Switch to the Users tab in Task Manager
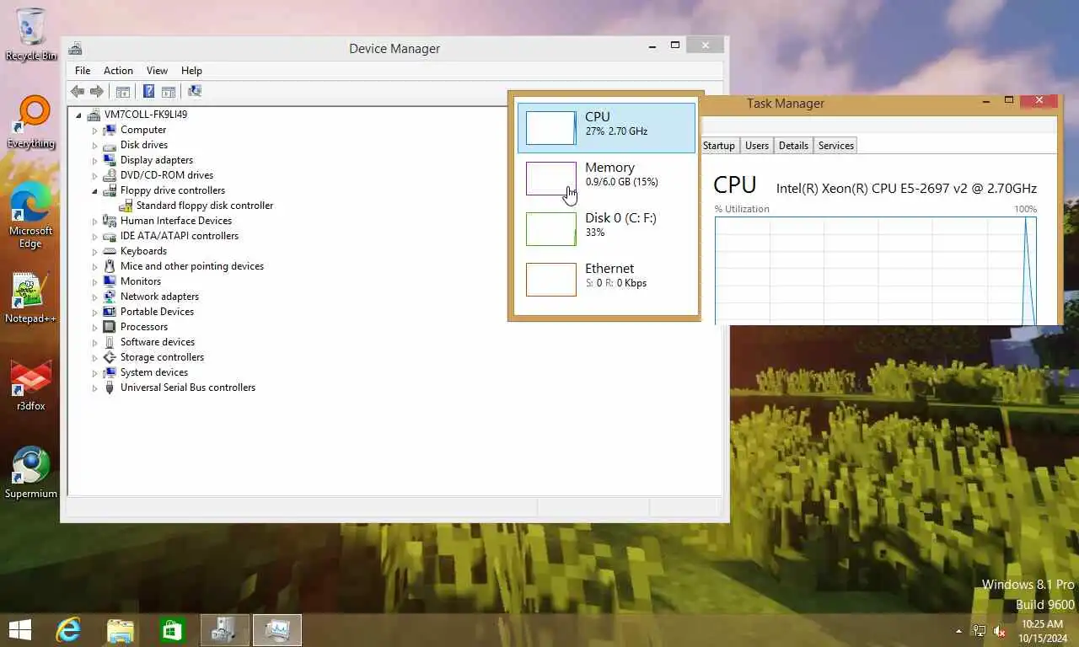The image size is (1079, 647). click(757, 146)
